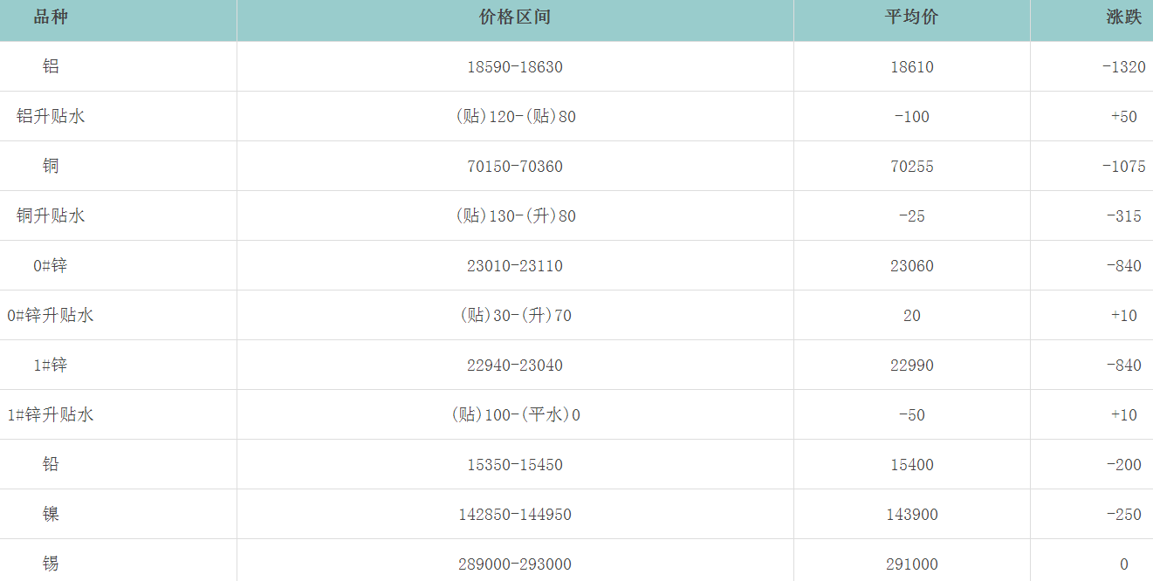Select the -1320 change value
This screenshot has height=581, width=1153.
pyautogui.click(x=1123, y=67)
